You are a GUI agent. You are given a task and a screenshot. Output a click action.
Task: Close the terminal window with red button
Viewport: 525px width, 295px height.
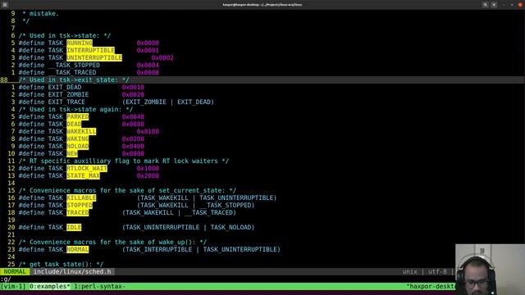[520, 5]
